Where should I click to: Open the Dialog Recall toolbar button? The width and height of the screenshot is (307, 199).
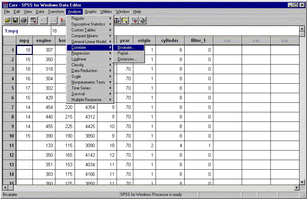[34, 20]
